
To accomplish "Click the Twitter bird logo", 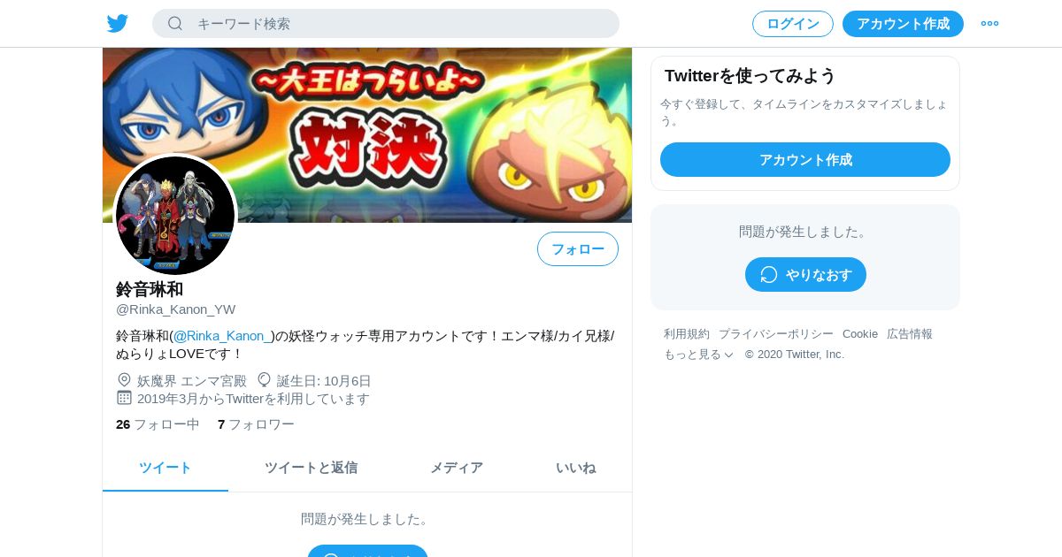I will click(118, 24).
